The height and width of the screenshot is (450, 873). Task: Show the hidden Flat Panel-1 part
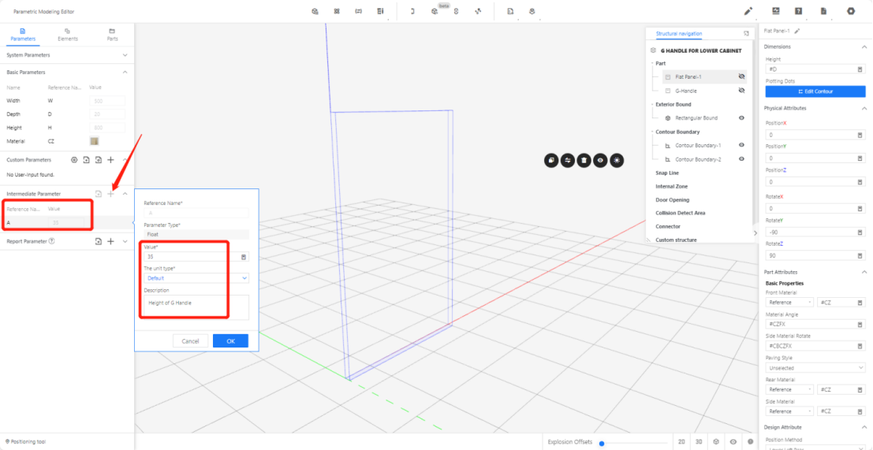click(x=741, y=77)
